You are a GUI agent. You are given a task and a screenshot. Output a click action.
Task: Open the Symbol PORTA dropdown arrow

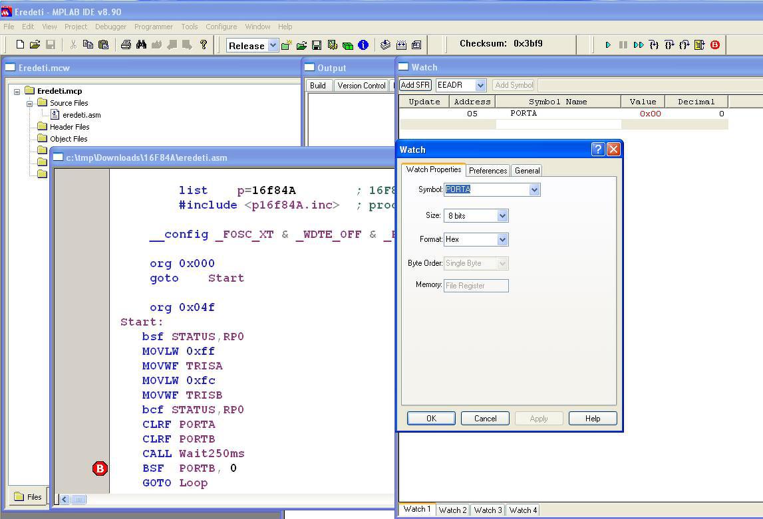[x=534, y=189]
